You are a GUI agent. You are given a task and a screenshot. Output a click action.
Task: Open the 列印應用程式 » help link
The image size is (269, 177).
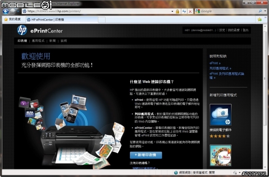tap(220, 69)
